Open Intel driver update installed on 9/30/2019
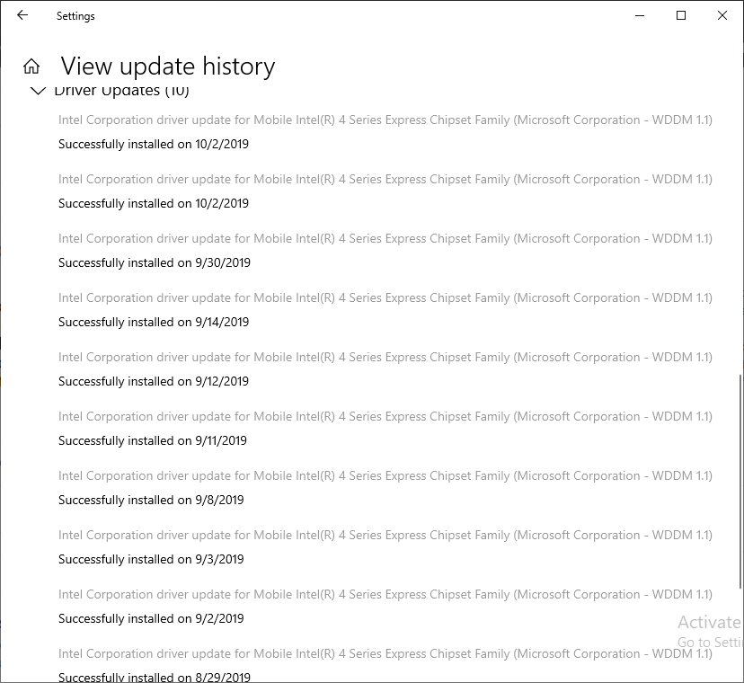 [385, 239]
